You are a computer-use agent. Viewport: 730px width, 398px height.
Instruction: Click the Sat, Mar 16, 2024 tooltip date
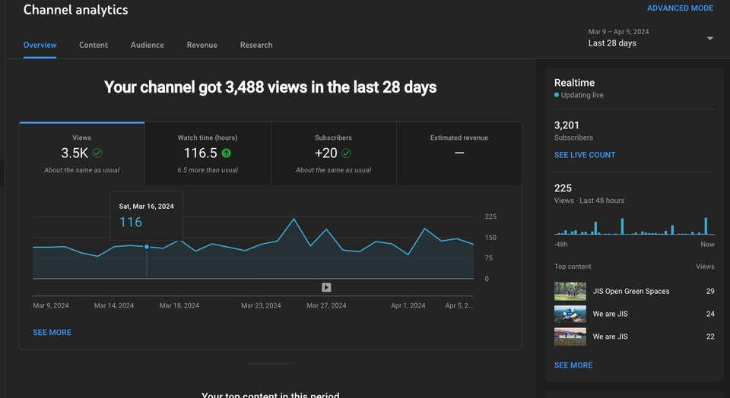coord(146,207)
